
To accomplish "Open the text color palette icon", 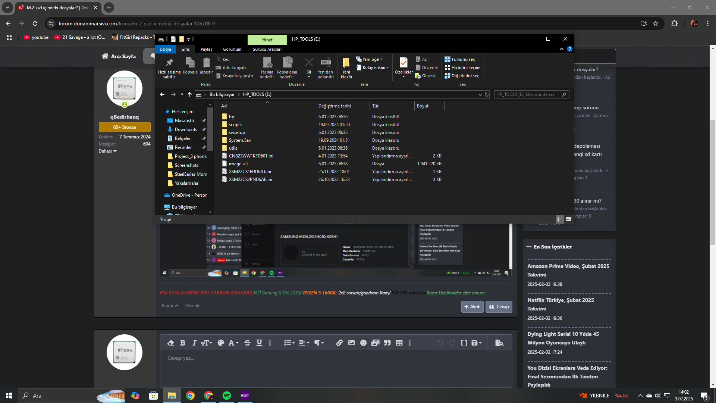I will click(x=221, y=343).
